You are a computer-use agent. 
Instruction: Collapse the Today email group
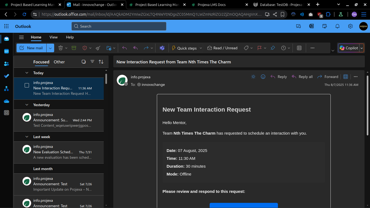click(27, 73)
